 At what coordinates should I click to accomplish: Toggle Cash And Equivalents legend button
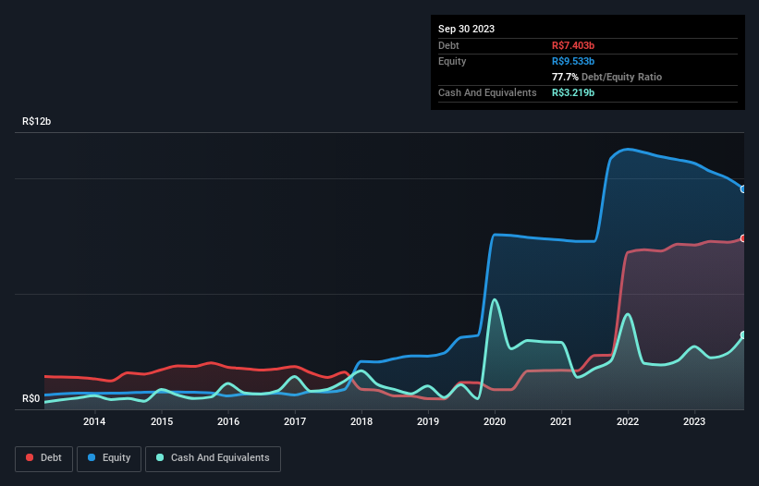pos(213,458)
